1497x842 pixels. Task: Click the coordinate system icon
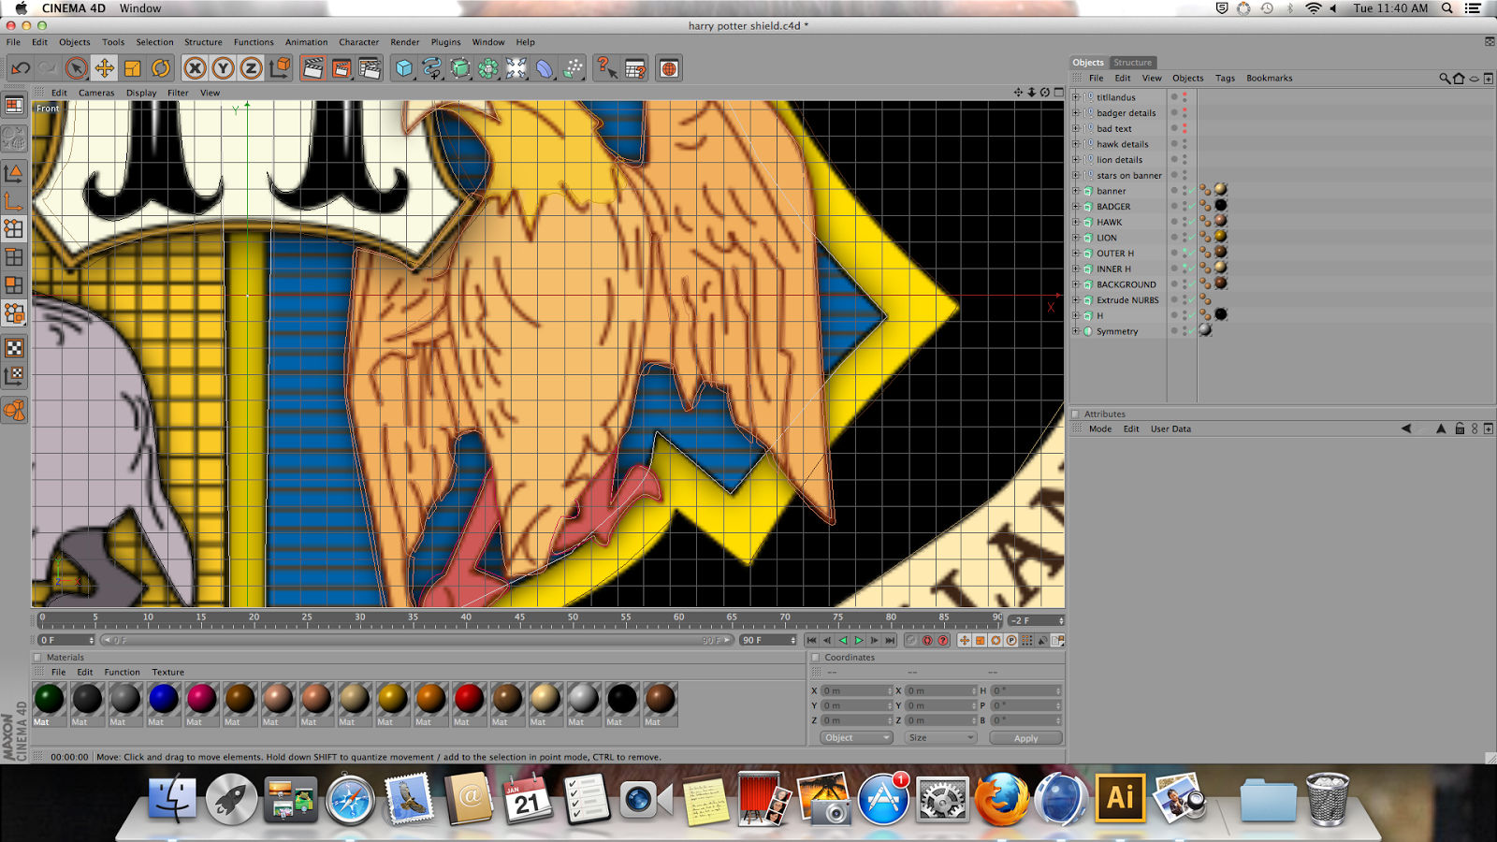(x=280, y=68)
